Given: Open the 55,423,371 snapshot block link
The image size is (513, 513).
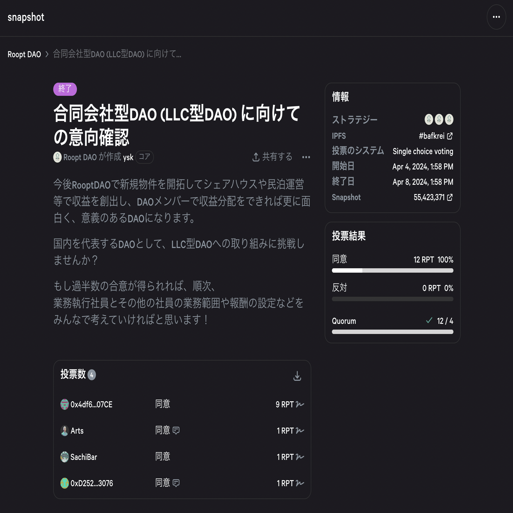Looking at the screenshot, I should point(433,197).
